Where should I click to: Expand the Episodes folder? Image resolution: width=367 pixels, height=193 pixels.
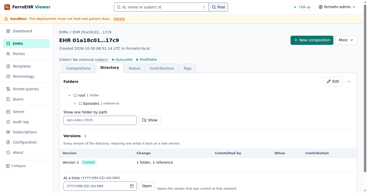[75, 104]
